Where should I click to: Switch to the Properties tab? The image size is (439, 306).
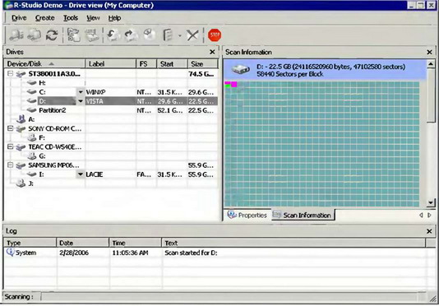[247, 215]
